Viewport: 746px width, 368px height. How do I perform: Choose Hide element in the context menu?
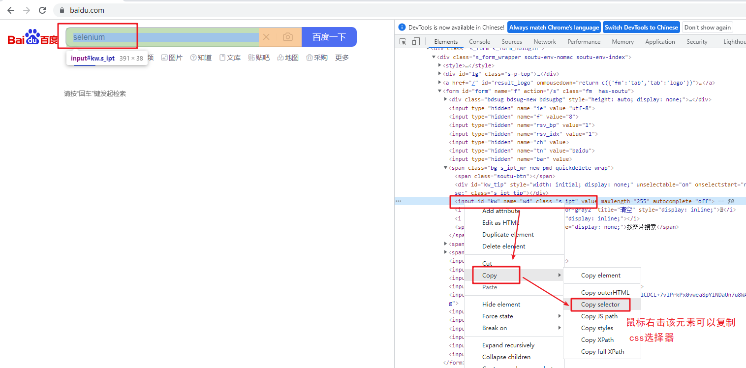(501, 305)
